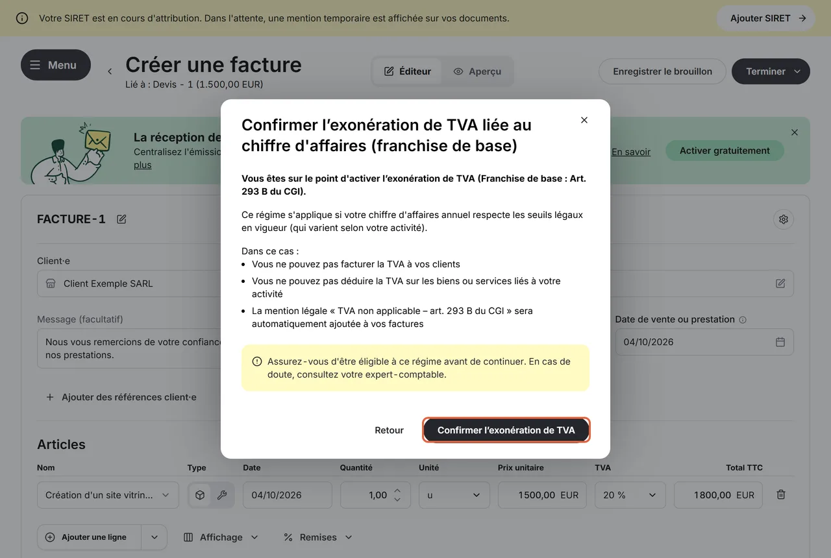Edit the FACTURE-1 invoice number pencil icon
Image resolution: width=831 pixels, height=558 pixels.
point(121,219)
